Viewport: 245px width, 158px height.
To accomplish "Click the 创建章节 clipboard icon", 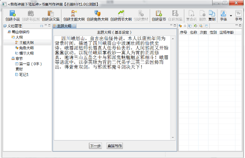I will (159, 13).
